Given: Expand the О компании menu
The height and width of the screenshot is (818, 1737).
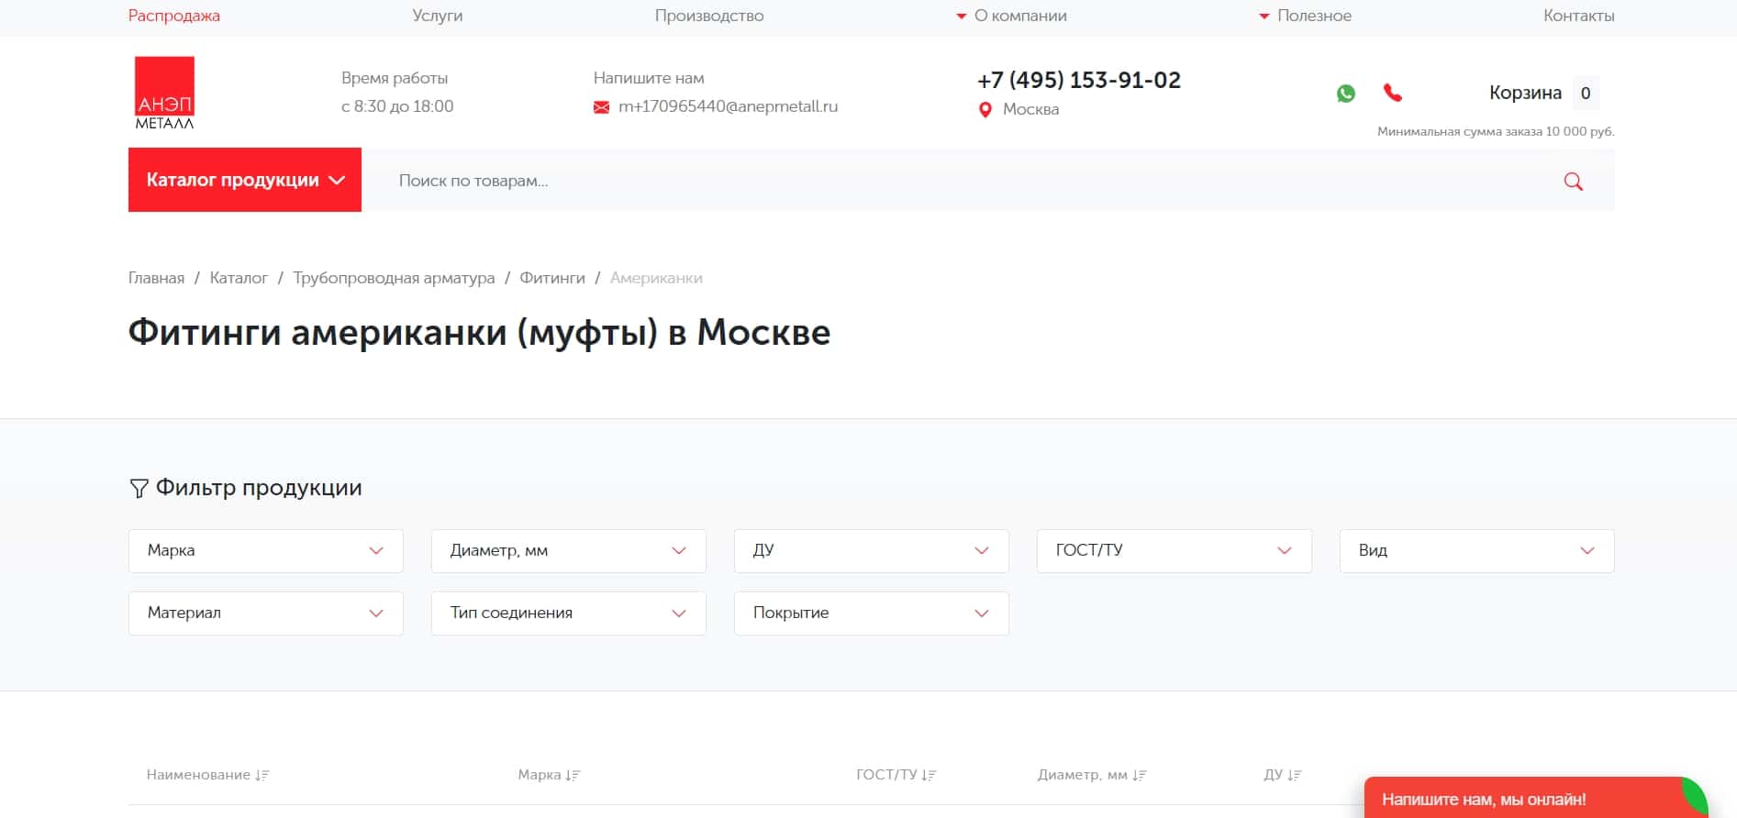Looking at the screenshot, I should point(1011,16).
